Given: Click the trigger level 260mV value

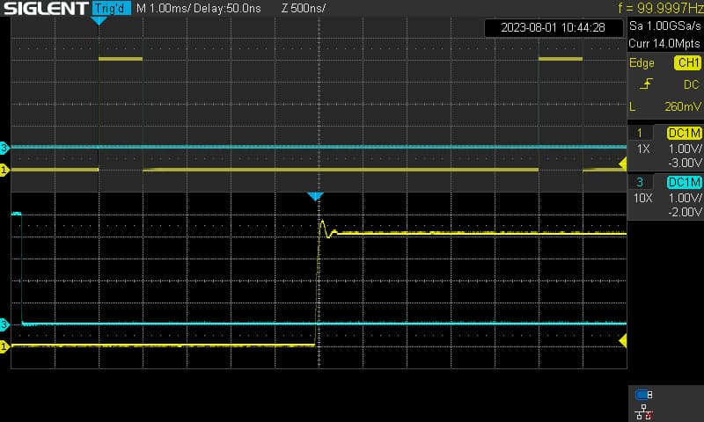Looking at the screenshot, I should (683, 106).
